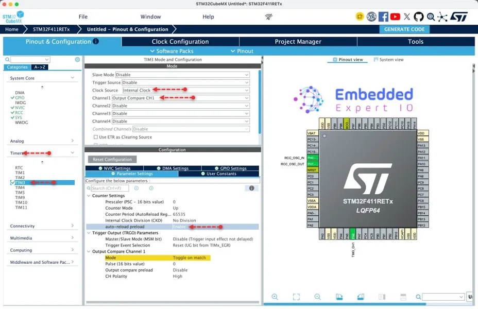Viewport: 478px width, 309px height.
Task: Open the X (Twitter) icon
Action: click(x=407, y=16)
